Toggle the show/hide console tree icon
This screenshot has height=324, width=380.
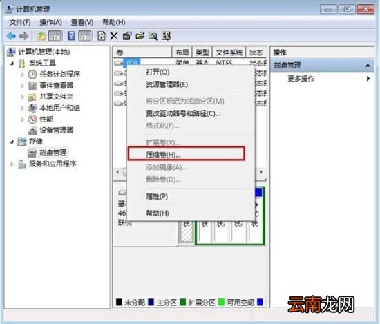pyautogui.click(x=55, y=36)
